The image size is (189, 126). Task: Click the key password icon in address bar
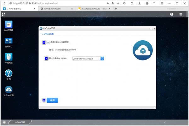point(108,3)
